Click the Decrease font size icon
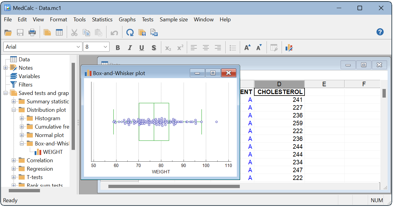This screenshot has height=207, width=393. (x=259, y=47)
